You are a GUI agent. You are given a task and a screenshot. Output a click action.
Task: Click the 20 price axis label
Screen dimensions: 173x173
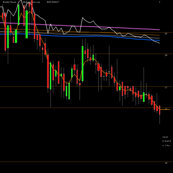[x=166, y=55]
